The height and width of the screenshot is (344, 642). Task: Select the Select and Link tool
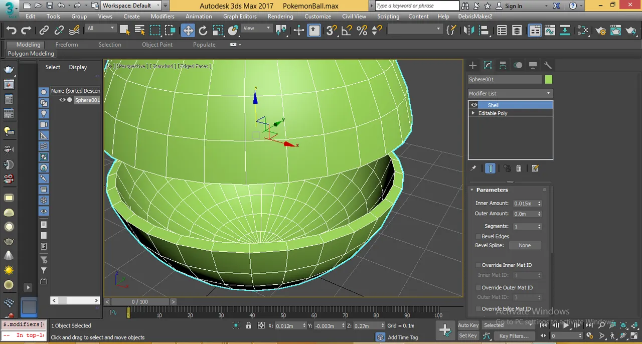click(x=44, y=31)
